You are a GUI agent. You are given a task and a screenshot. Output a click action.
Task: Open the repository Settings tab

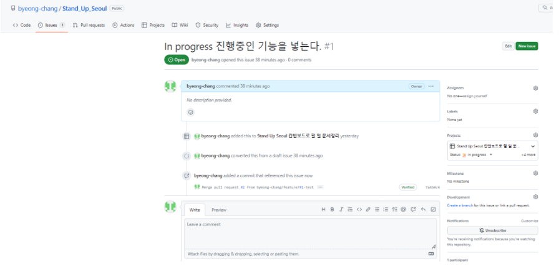pos(267,26)
